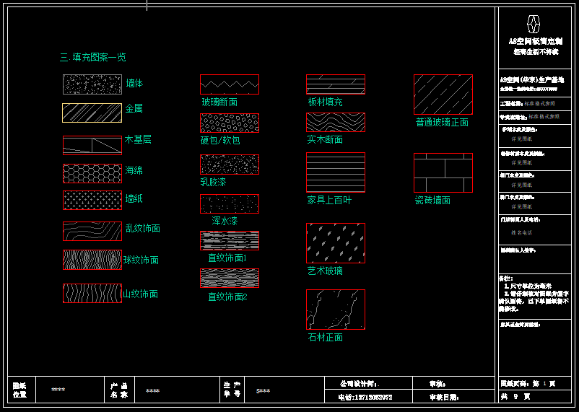Click the 普通玻璃正面 pattern swatch
This screenshot has width=579, height=412.
pos(443,94)
